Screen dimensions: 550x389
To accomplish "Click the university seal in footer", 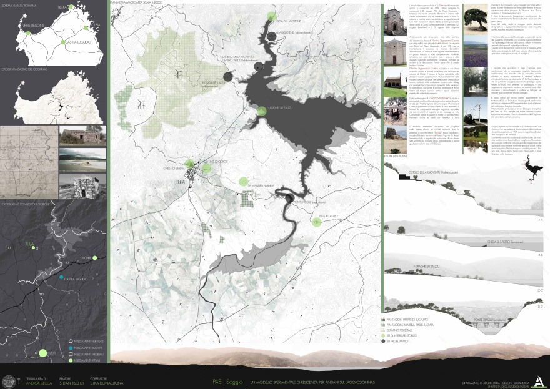I will 7,380.
